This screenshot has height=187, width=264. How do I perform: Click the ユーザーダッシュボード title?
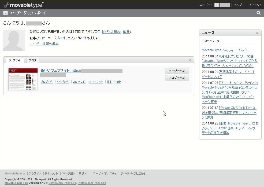(x=28, y=13)
